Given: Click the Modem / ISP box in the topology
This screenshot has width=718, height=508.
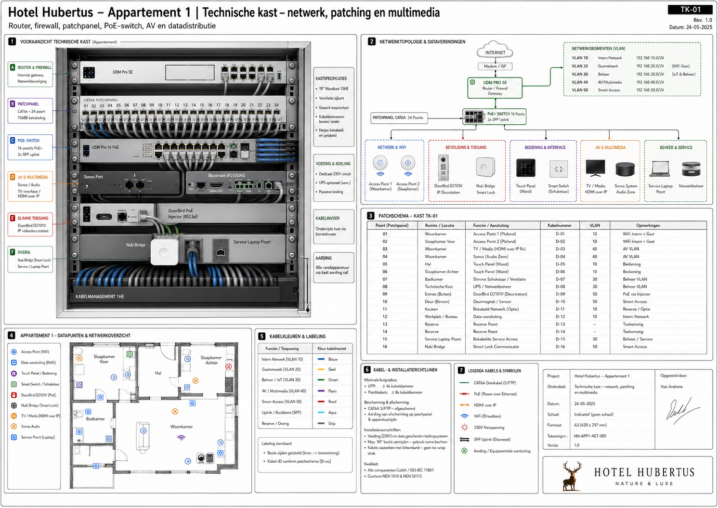Looking at the screenshot, I should [x=495, y=66].
